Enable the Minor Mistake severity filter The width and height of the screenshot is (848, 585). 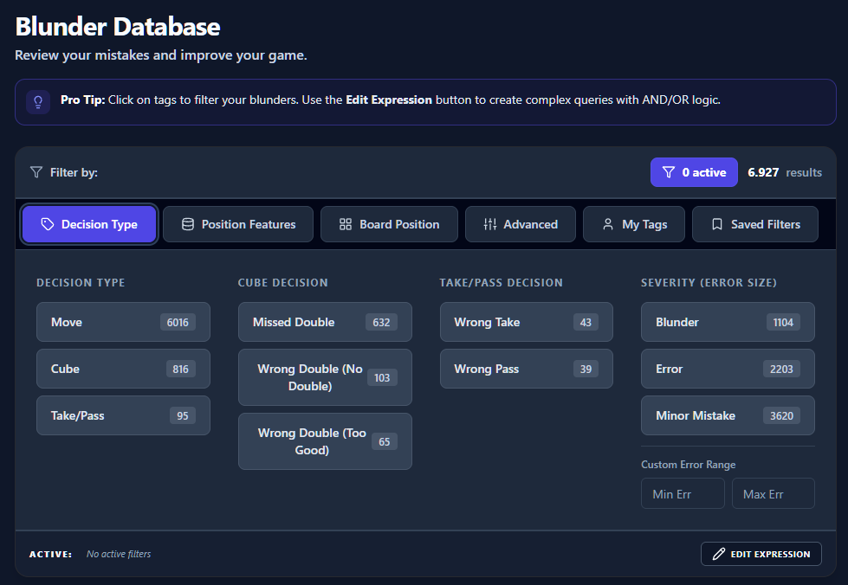pos(728,415)
